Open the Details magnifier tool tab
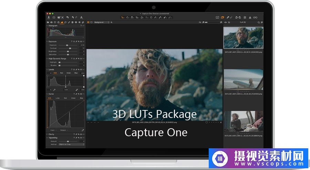 tap(65, 22)
